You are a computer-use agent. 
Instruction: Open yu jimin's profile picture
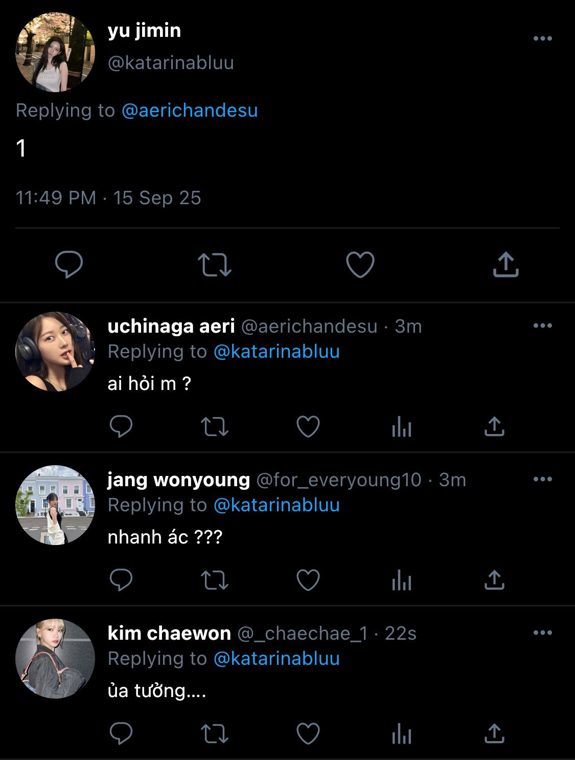(55, 52)
